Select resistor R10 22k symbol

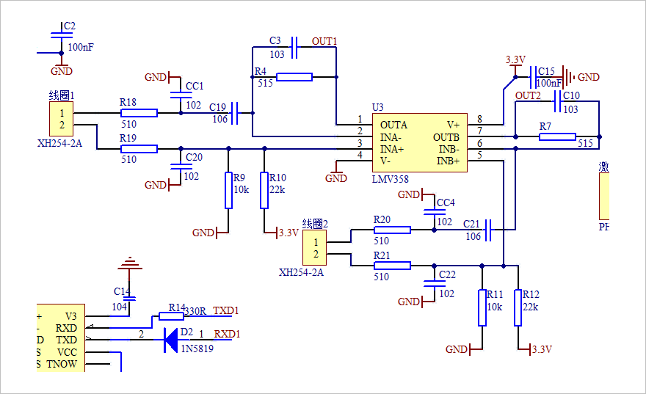pyautogui.click(x=264, y=190)
